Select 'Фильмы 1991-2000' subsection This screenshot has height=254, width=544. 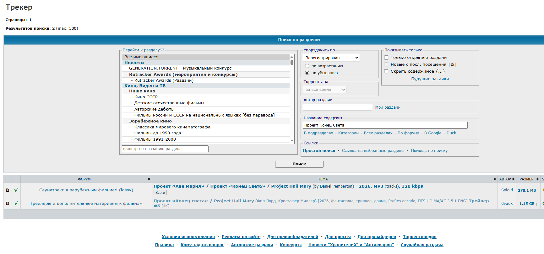pyautogui.click(x=206, y=139)
